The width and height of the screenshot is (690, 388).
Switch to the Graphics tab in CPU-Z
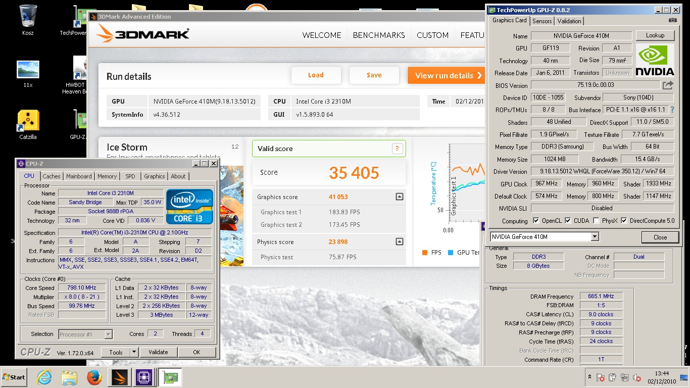click(154, 176)
